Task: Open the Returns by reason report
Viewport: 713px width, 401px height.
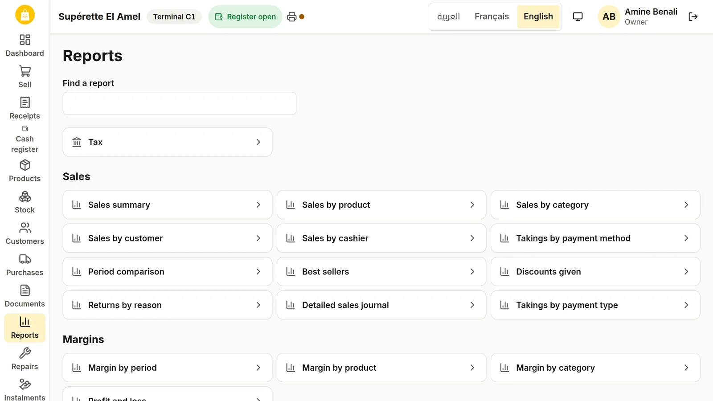Action: [x=168, y=305]
